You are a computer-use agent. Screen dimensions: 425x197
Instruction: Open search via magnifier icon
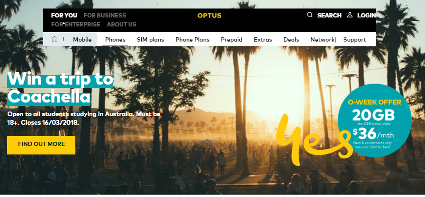point(309,15)
